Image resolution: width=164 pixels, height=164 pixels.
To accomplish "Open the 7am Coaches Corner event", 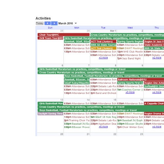I will 130,90.
